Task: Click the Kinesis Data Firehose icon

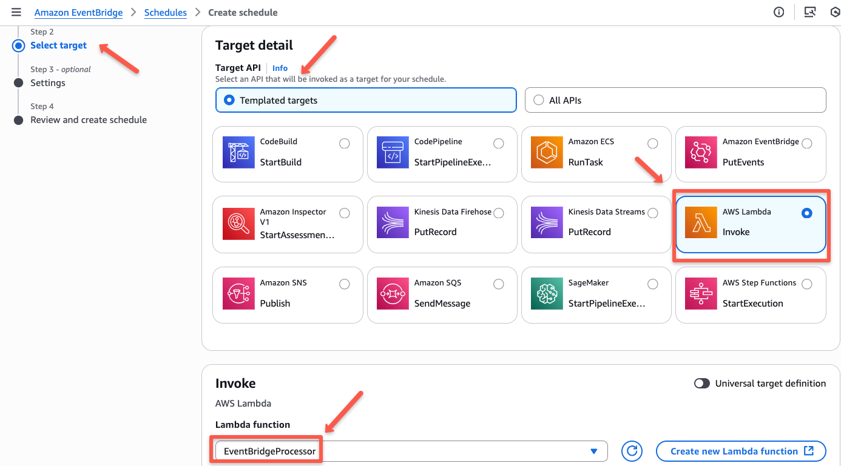Action: [393, 222]
